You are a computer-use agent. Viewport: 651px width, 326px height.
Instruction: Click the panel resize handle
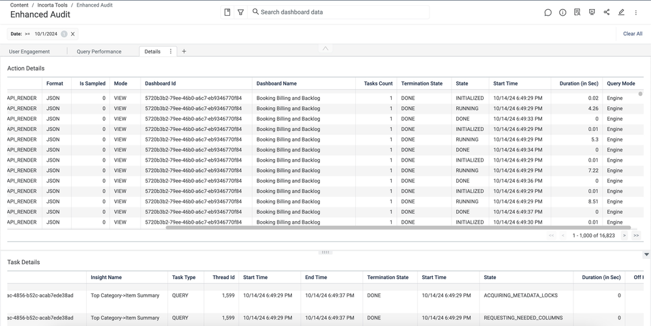(x=326, y=252)
